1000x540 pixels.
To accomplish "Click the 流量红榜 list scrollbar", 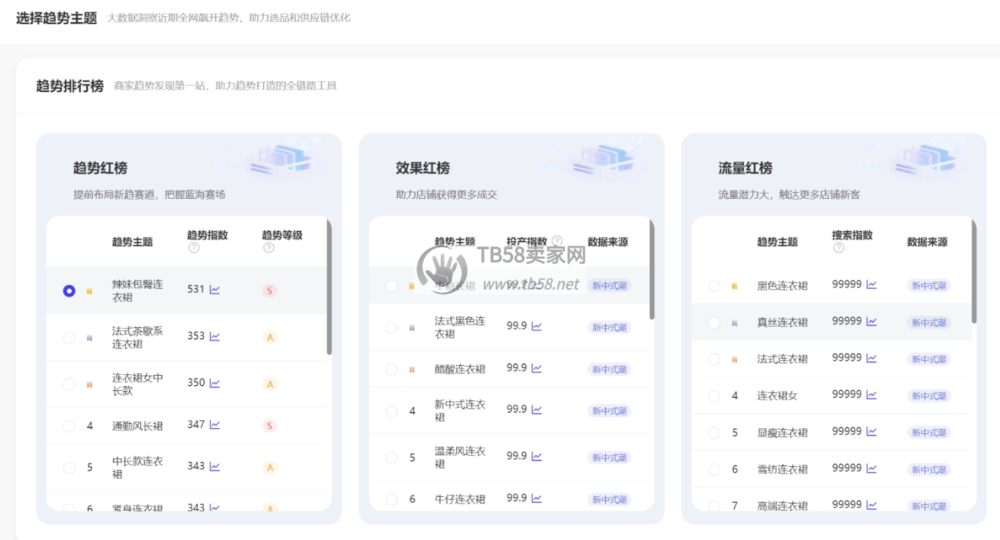I will [974, 270].
